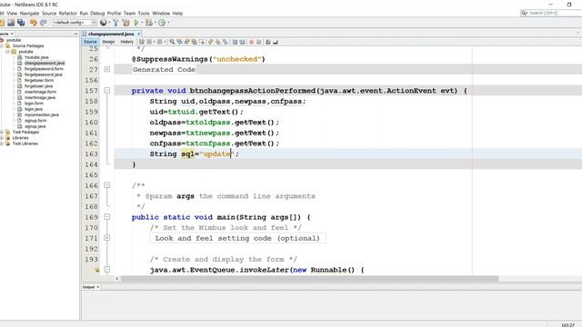Image resolution: width=582 pixels, height=327 pixels.
Task: Click the Last Edit icon in editor toolbar
Action: point(142,42)
